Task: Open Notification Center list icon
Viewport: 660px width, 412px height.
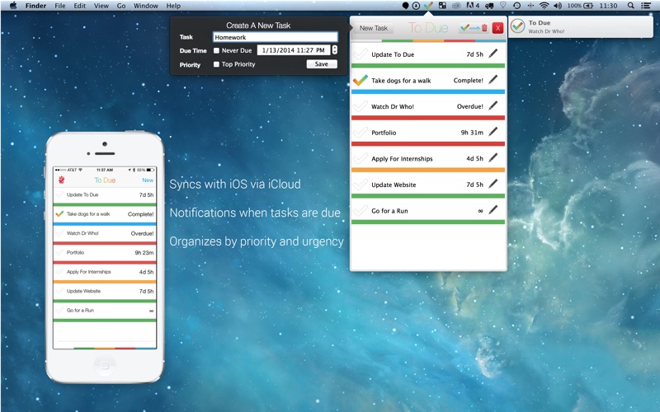Action: coord(645,6)
